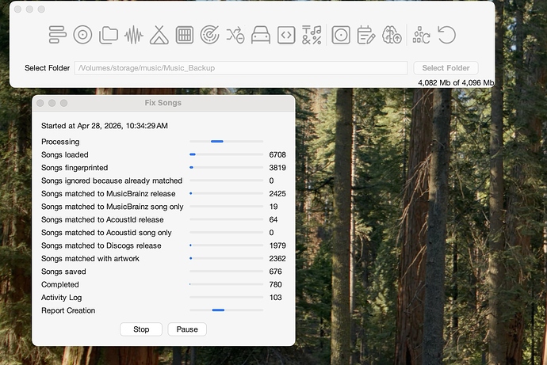Click the fingerprinted count 3819

[277, 168]
